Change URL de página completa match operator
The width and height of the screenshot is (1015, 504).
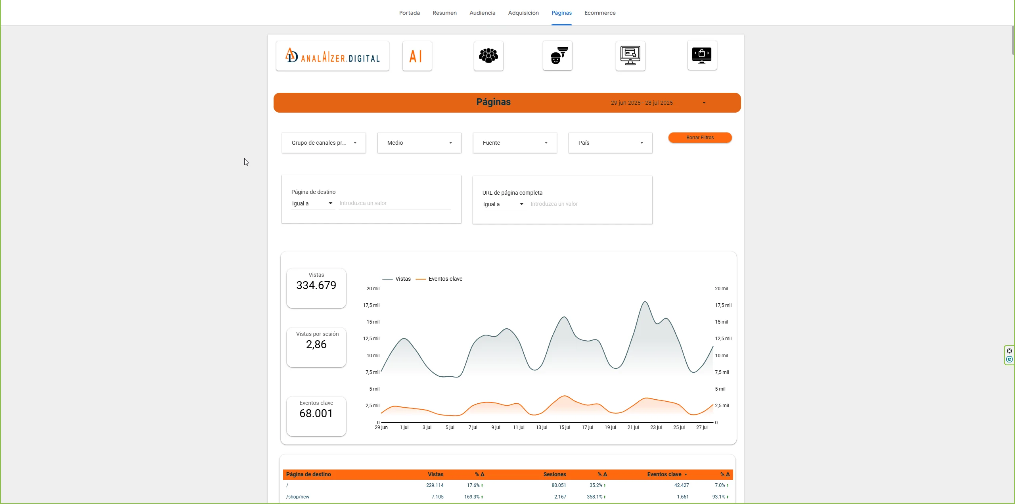504,204
